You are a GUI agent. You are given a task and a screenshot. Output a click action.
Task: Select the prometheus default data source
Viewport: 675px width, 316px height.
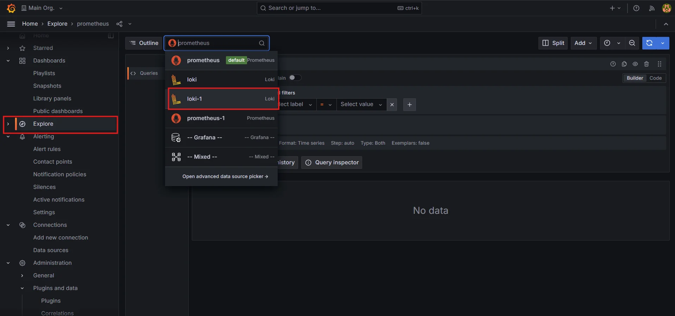(x=221, y=60)
